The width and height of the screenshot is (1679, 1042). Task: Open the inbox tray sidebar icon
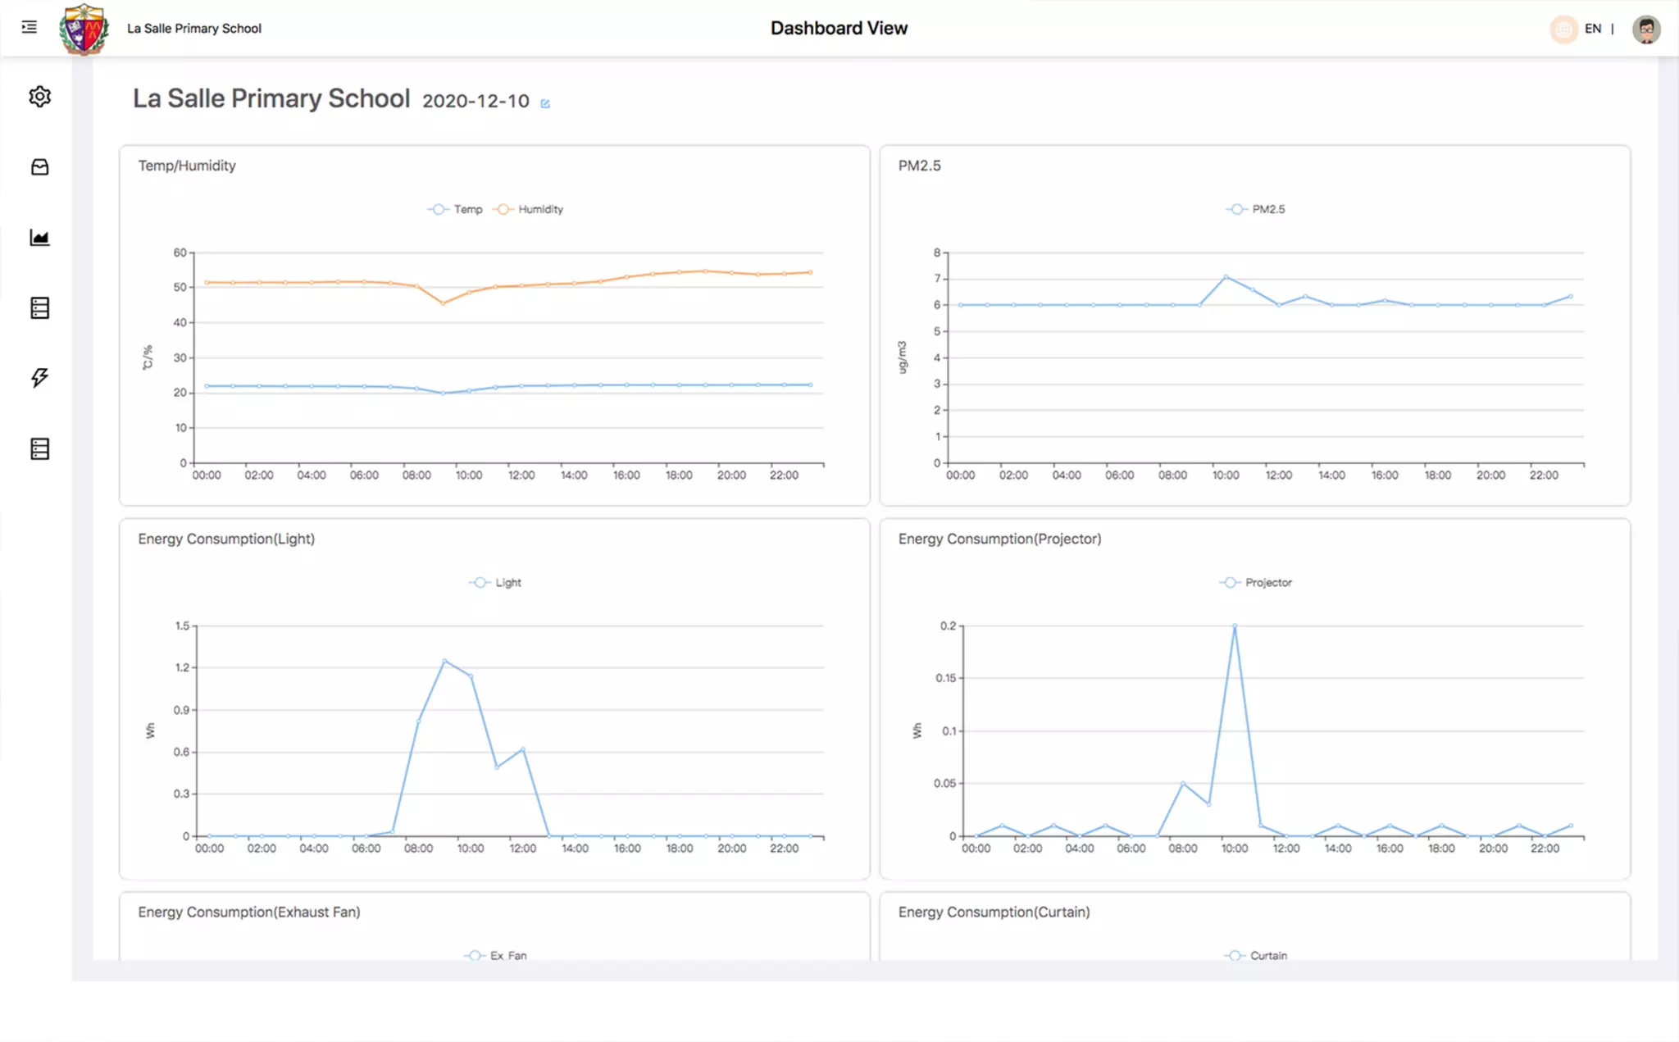[39, 167]
